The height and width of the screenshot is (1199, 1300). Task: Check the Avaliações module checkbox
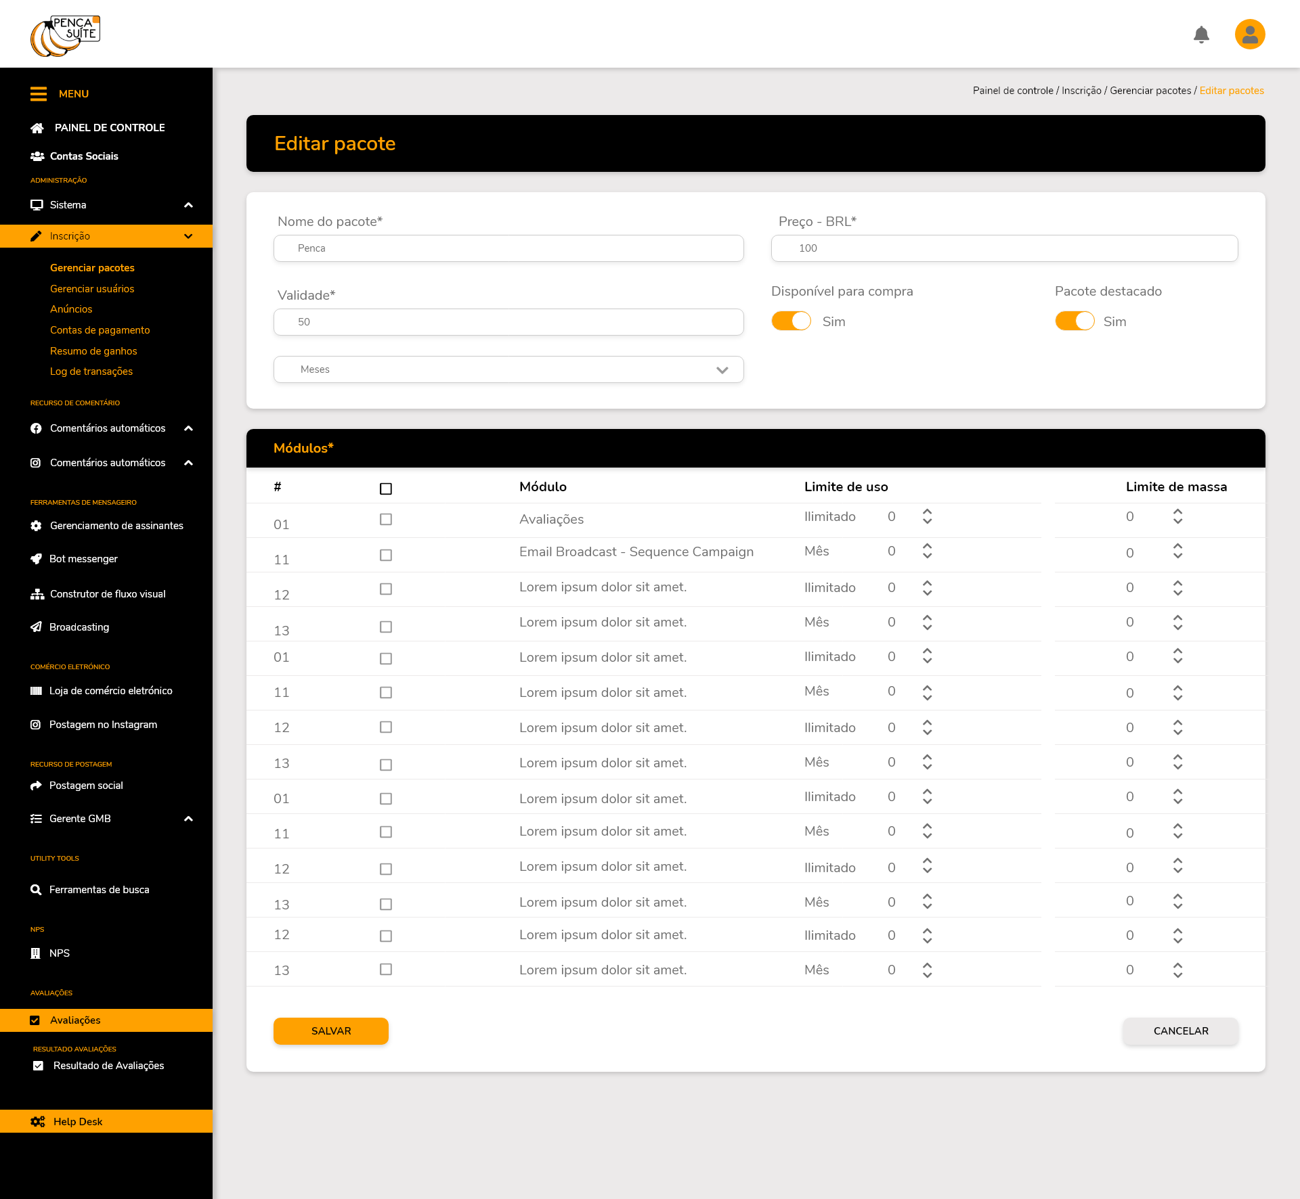(386, 520)
